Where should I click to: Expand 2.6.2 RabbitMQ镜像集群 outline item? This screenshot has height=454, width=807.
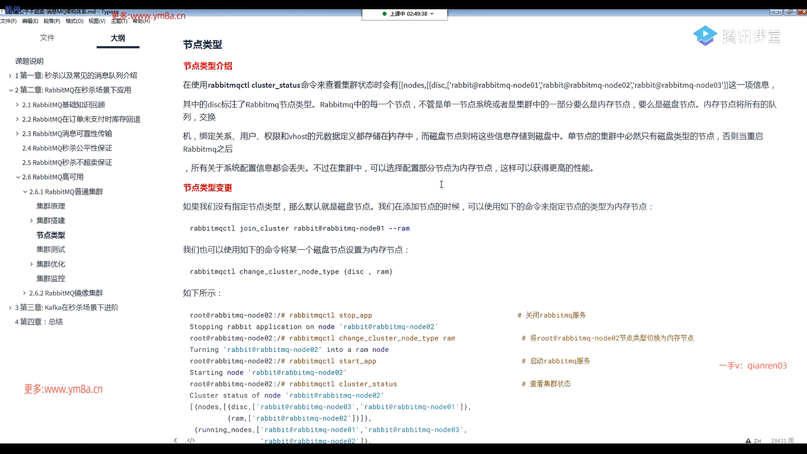pos(24,293)
